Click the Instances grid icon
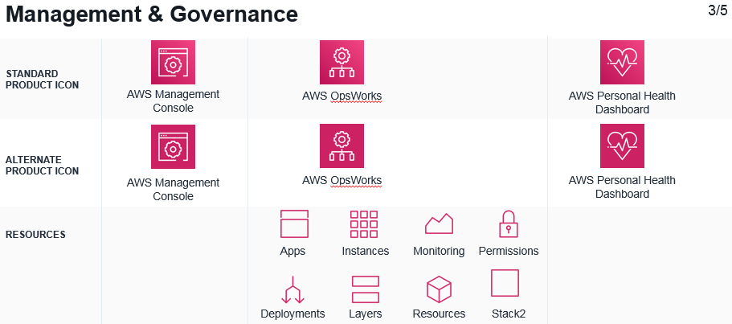The width and height of the screenshot is (732, 324). 364,224
